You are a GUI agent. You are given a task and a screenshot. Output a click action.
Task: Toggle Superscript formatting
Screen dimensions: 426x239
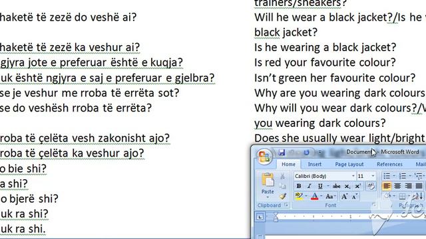[x=358, y=186]
